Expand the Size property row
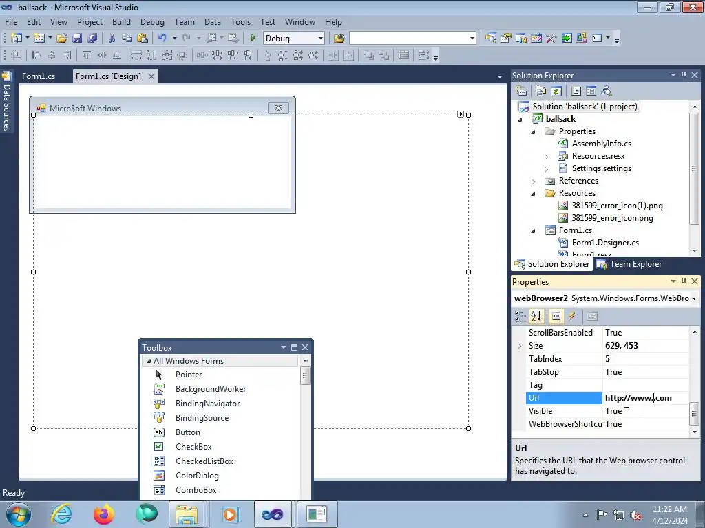705x528 pixels. [519, 346]
